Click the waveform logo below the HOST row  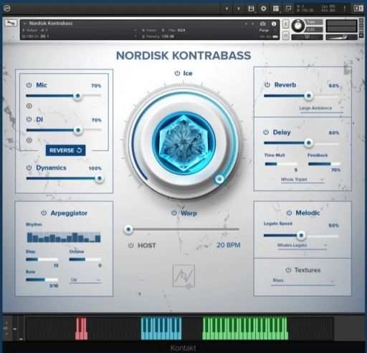[183, 276]
